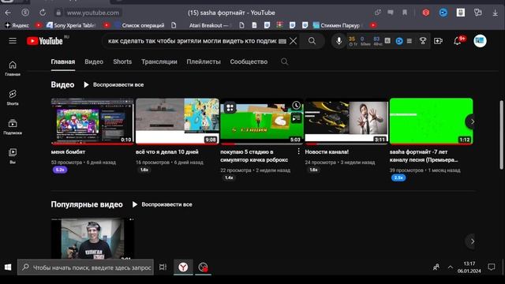Click the on-screen keyboard icon in search
505x284 pixels.
pos(282,41)
